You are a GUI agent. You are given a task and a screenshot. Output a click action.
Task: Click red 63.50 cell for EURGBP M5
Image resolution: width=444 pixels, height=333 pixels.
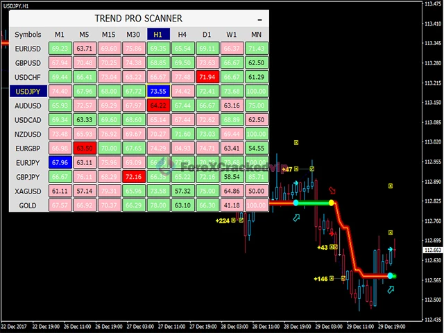(x=85, y=148)
